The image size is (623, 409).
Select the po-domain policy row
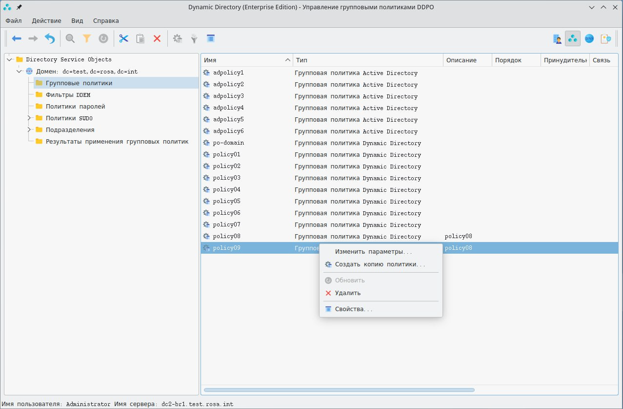pos(228,143)
